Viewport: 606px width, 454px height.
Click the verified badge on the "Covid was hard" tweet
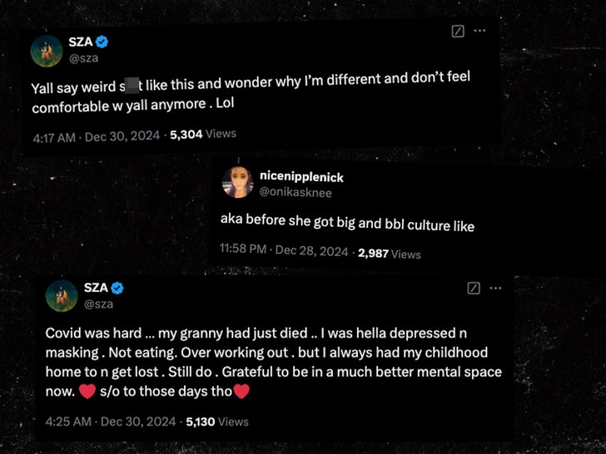pos(118,288)
